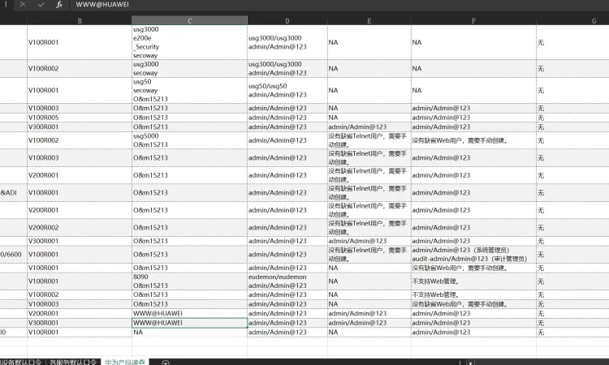Select the &ADI cell in the first column
This screenshot has width=609, height=365.
[14, 193]
